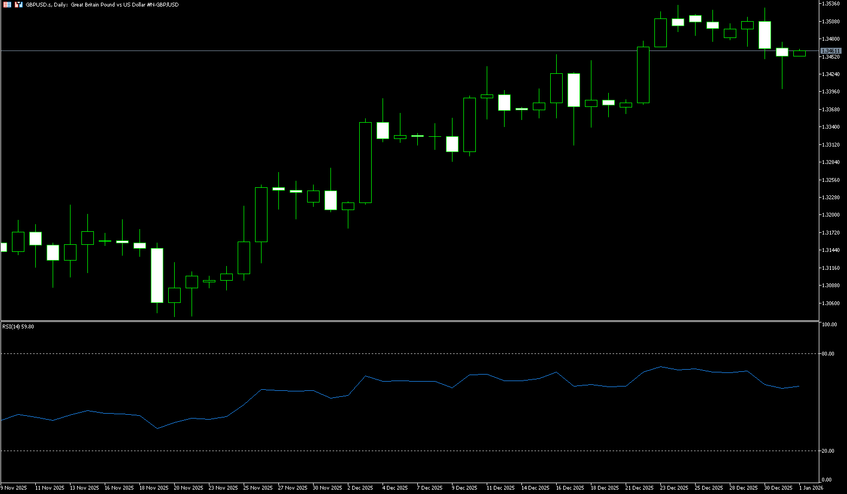Click the 1.30600 price scale label

831,303
